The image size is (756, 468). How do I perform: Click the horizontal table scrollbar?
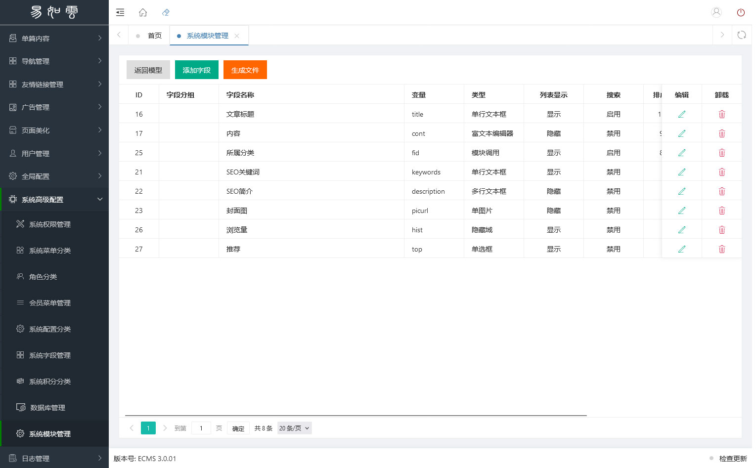[x=356, y=416]
